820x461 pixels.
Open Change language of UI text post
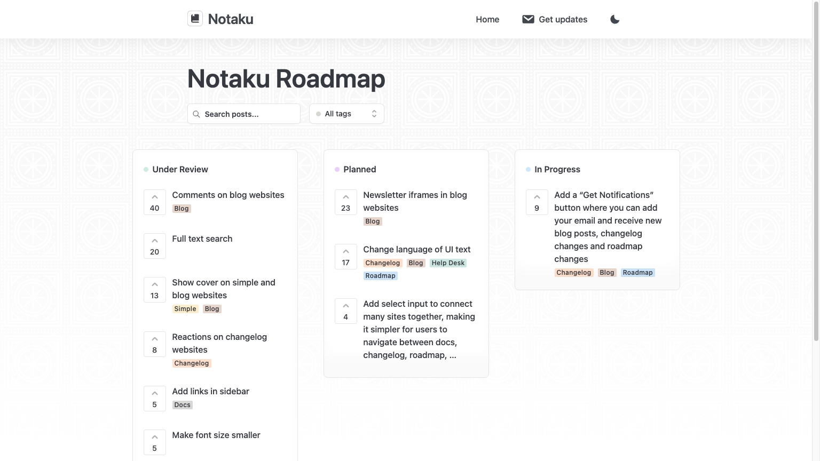(x=416, y=249)
